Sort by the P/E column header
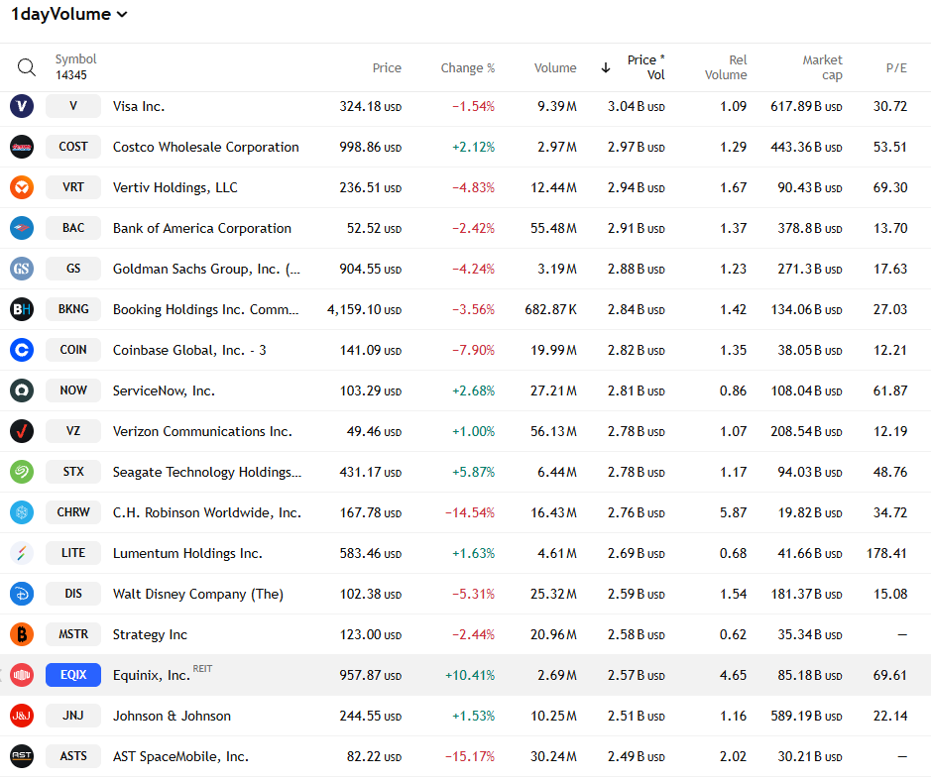 click(896, 67)
